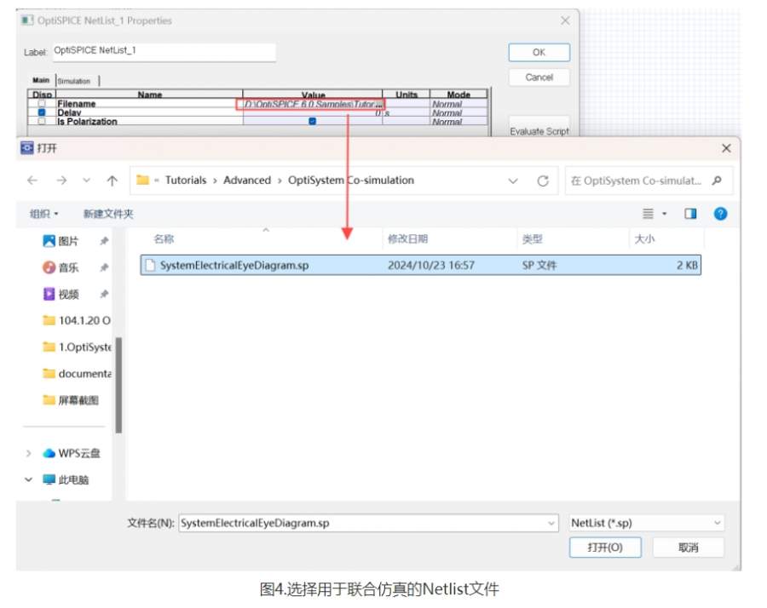Go back with the left arrow button
This screenshot has height=608, width=767.
pos(32,181)
